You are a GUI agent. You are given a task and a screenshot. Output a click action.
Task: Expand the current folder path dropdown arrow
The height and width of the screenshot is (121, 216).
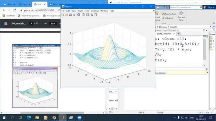click(211, 27)
